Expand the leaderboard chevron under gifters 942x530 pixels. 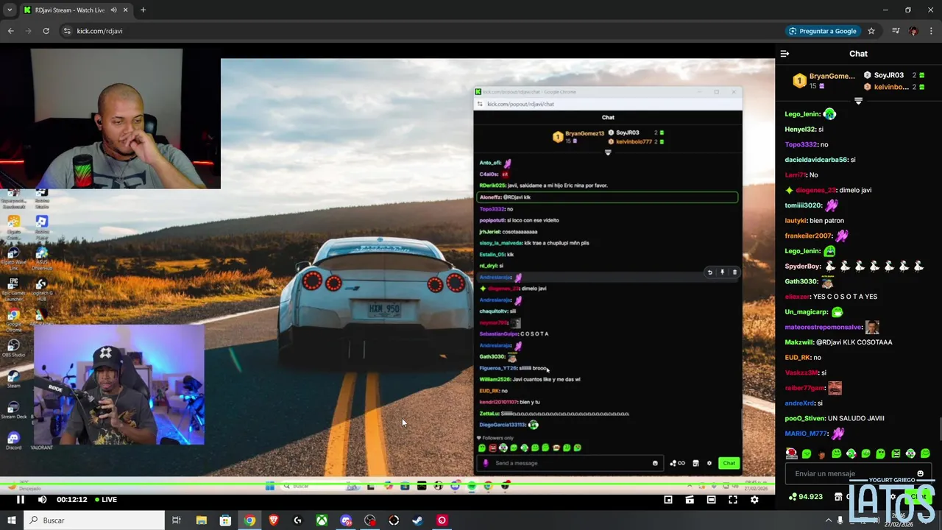(x=858, y=101)
